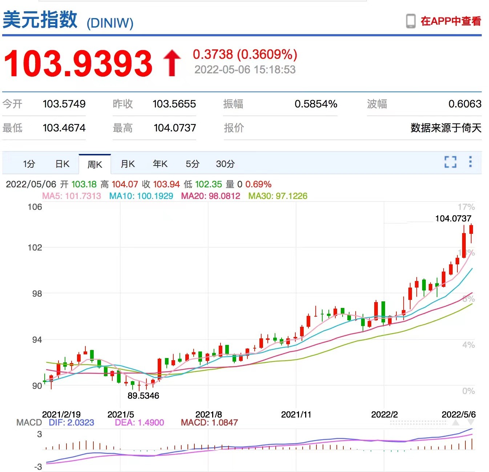Open the 在APP中查看 link
The width and height of the screenshot is (489, 472).
[x=450, y=21]
